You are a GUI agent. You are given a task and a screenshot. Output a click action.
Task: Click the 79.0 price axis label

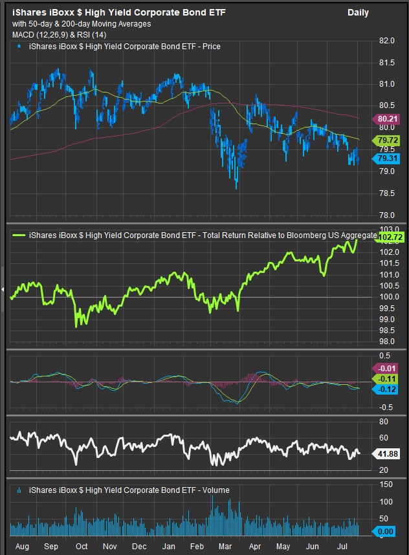(387, 171)
